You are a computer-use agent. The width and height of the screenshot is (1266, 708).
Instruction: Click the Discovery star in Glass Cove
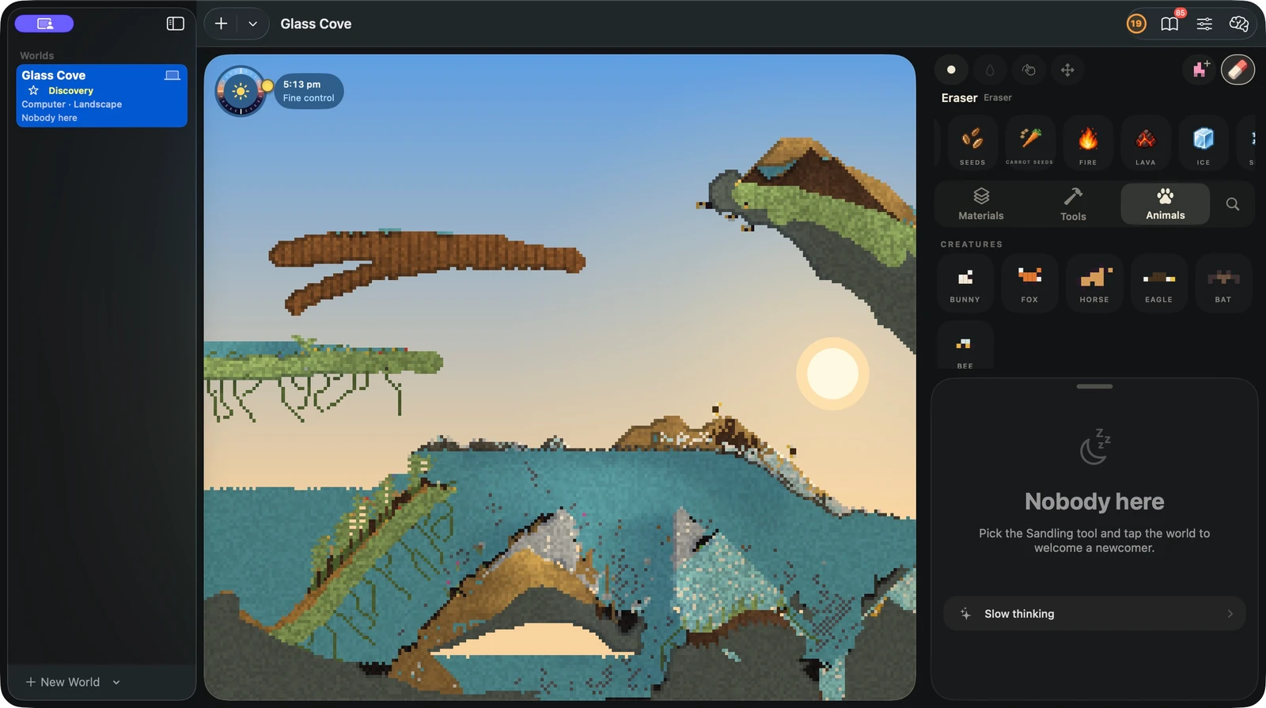[33, 90]
